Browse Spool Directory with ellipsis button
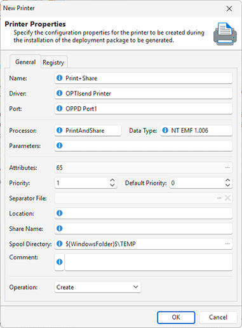This screenshot has height=328, width=242. pyautogui.click(x=227, y=244)
